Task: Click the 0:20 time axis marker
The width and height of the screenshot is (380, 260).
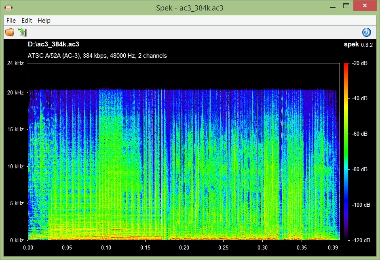Action: click(184, 247)
